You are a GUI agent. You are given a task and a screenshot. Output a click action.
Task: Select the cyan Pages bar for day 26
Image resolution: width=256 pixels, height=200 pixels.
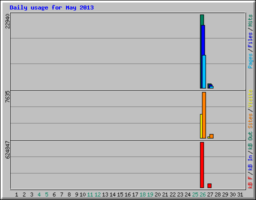204,71
